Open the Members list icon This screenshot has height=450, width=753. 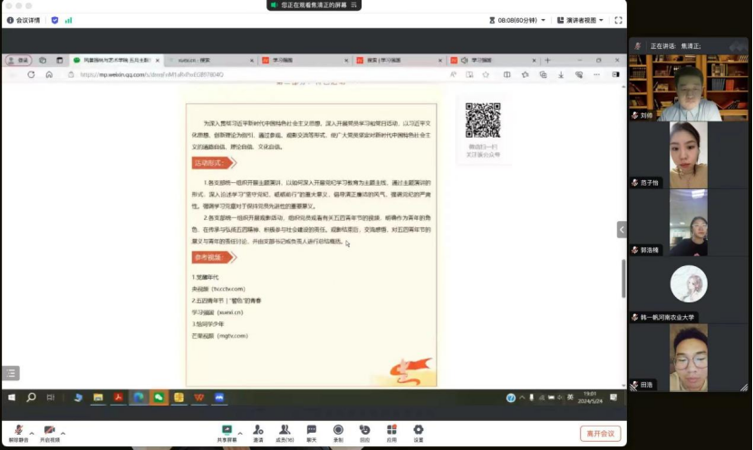coord(285,430)
